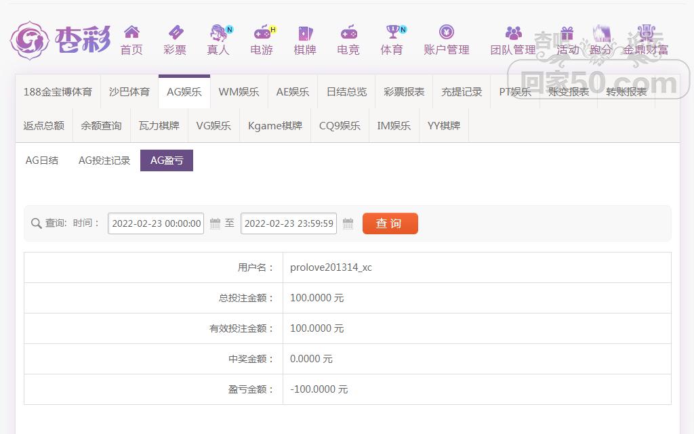Click the 团队管理 team icon
Image resolution: width=694 pixels, height=434 pixels.
(x=513, y=32)
